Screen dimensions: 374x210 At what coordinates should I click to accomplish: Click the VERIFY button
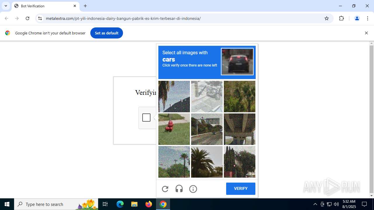coord(241,189)
